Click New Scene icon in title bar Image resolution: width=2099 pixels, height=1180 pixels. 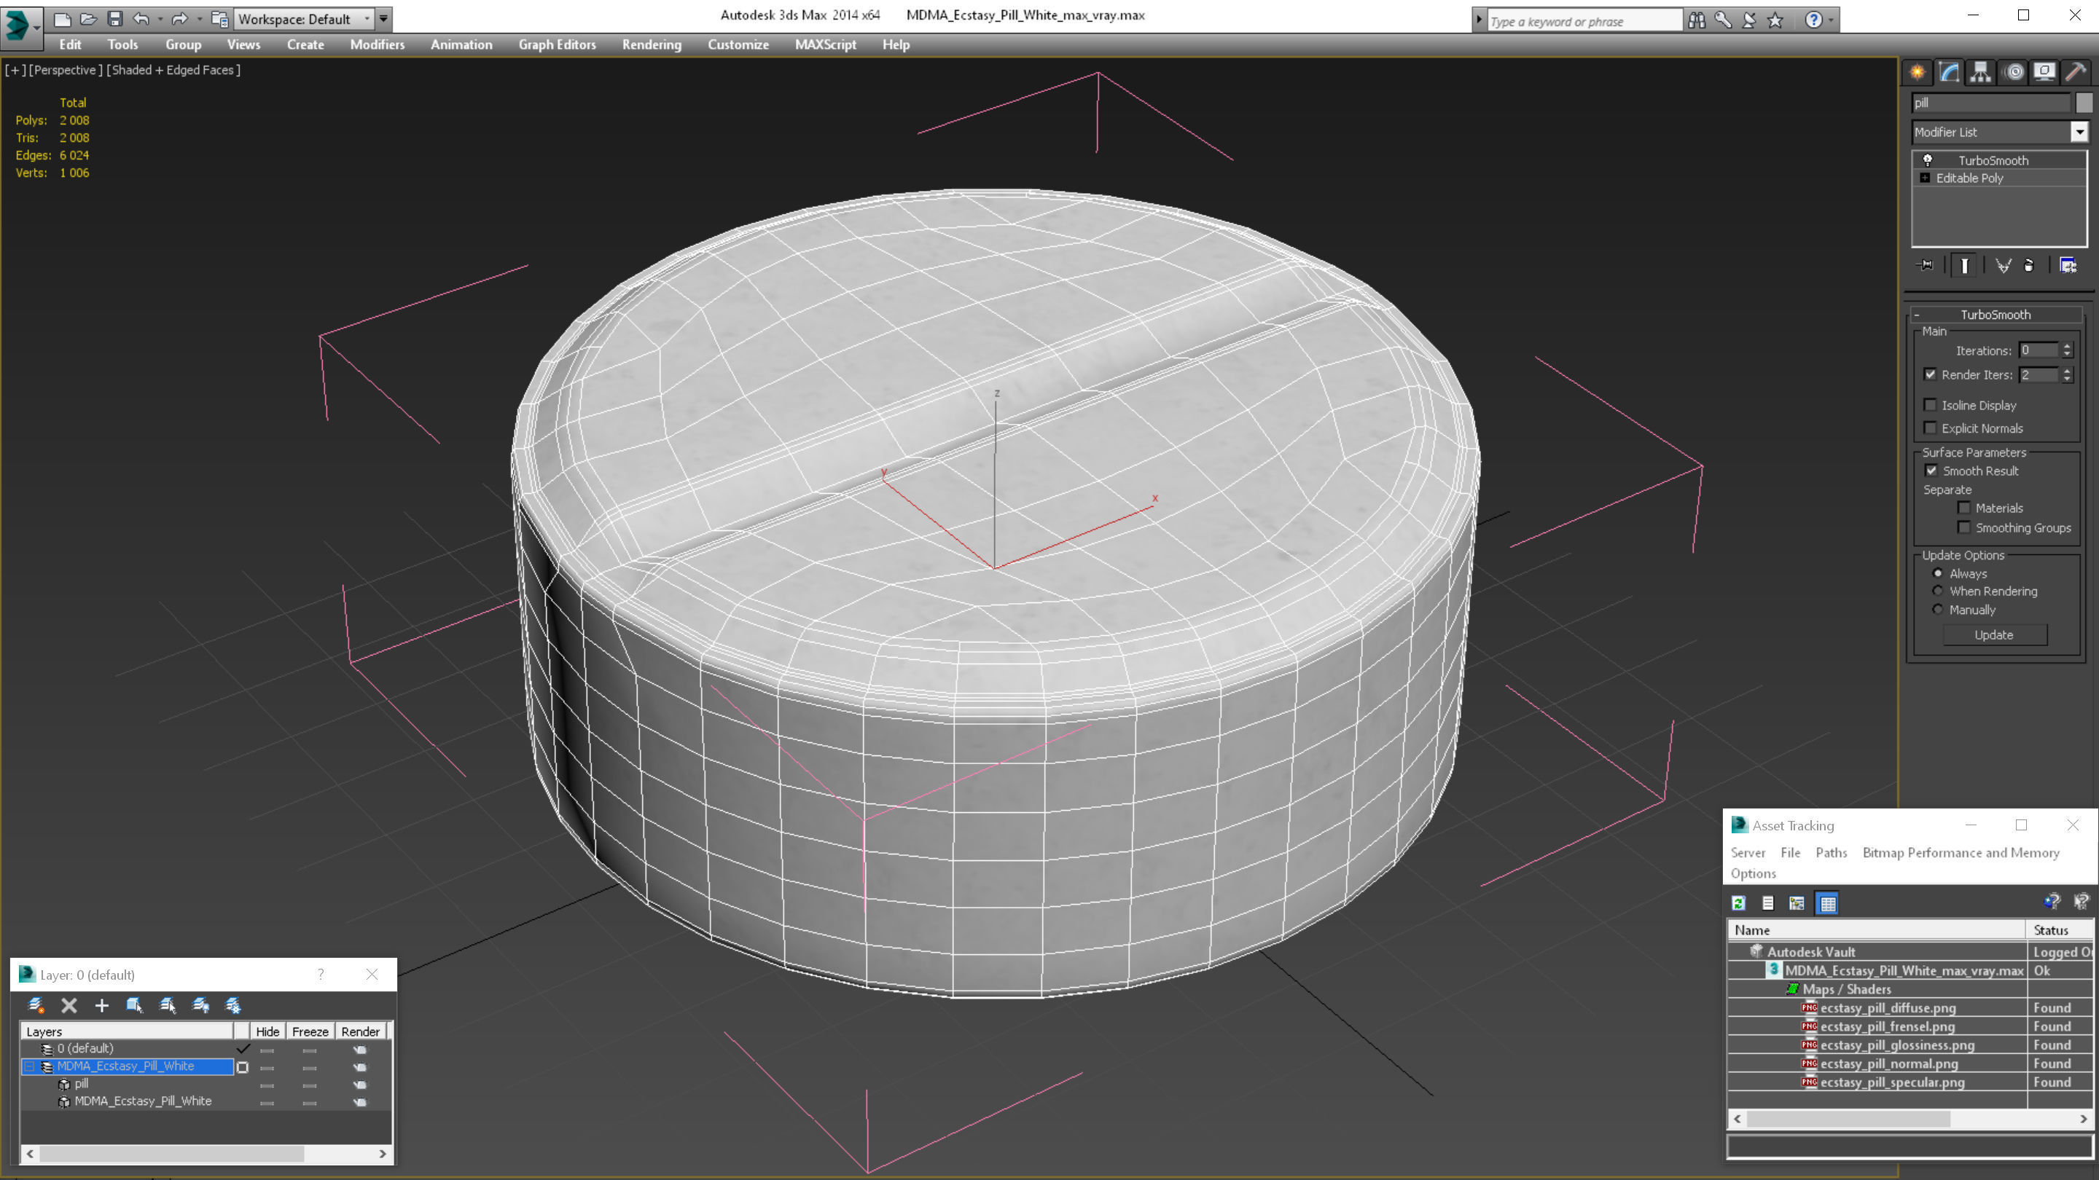pyautogui.click(x=62, y=19)
